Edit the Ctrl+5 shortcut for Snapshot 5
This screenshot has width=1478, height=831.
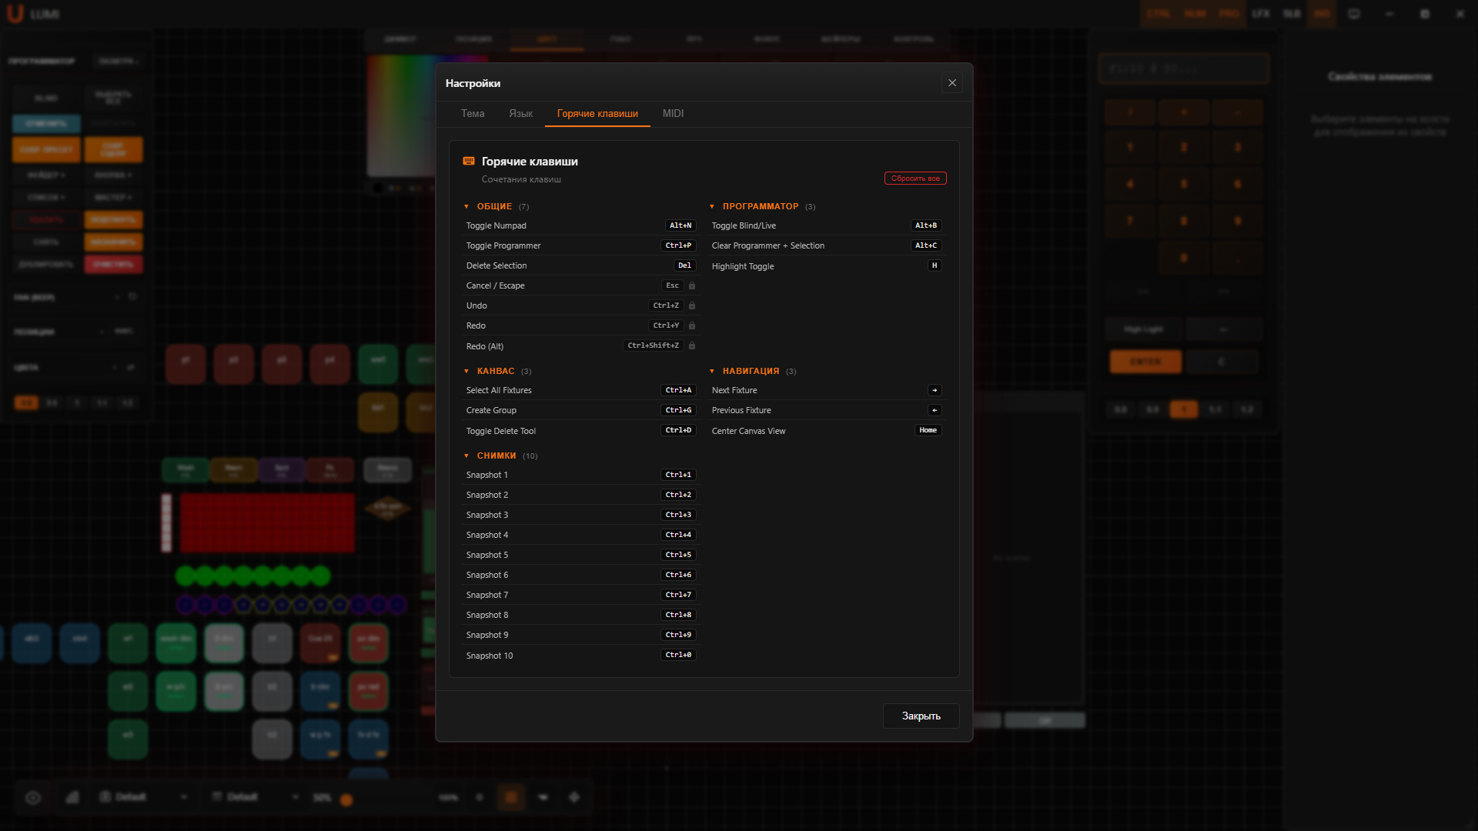coord(678,555)
